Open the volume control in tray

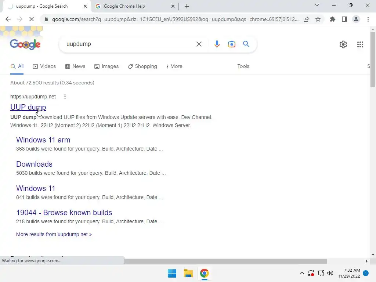(x=330, y=273)
